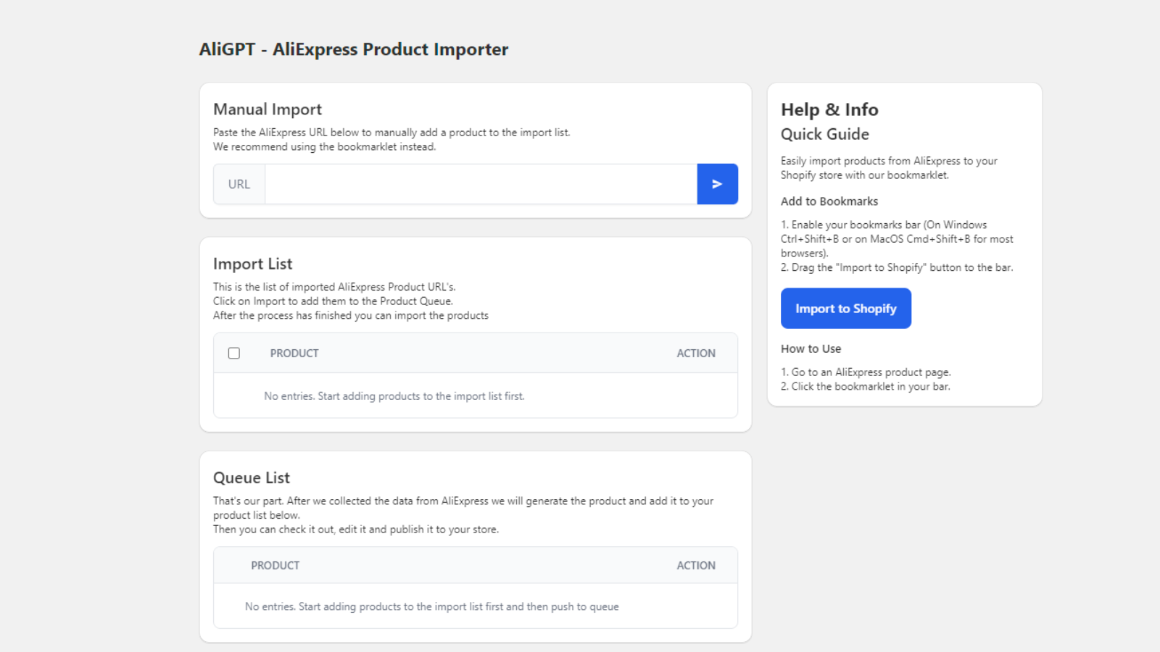The width and height of the screenshot is (1160, 652).
Task: Select the Queue List heading
Action: pos(252,478)
